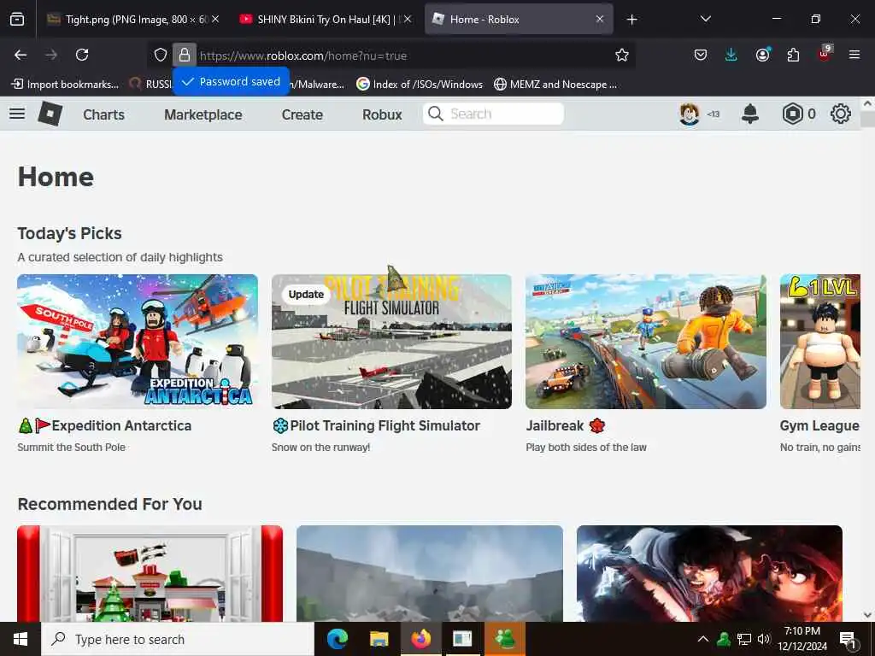Click the red extension icon with badge
Image resolution: width=875 pixels, height=656 pixels.
click(x=825, y=54)
